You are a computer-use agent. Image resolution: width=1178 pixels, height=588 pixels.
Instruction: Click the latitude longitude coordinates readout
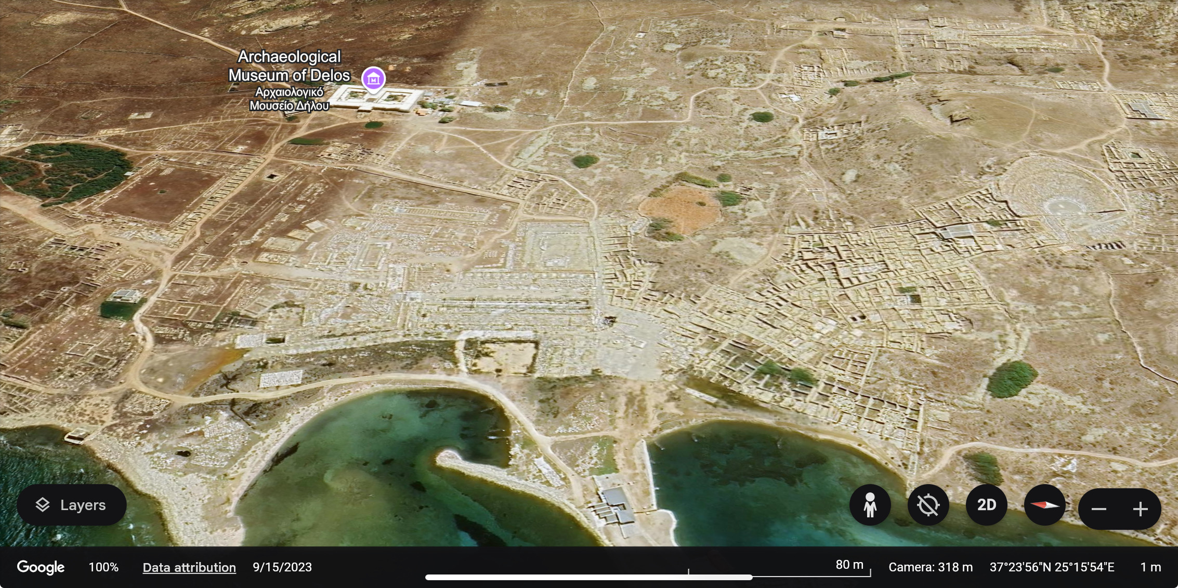(1052, 567)
